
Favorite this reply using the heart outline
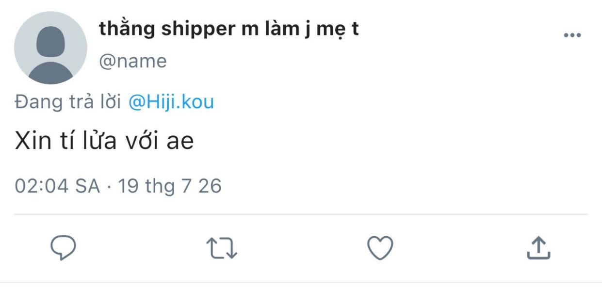tap(380, 248)
